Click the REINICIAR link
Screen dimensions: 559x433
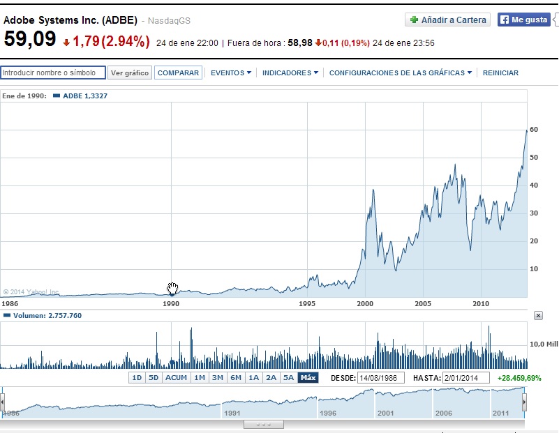coord(500,73)
